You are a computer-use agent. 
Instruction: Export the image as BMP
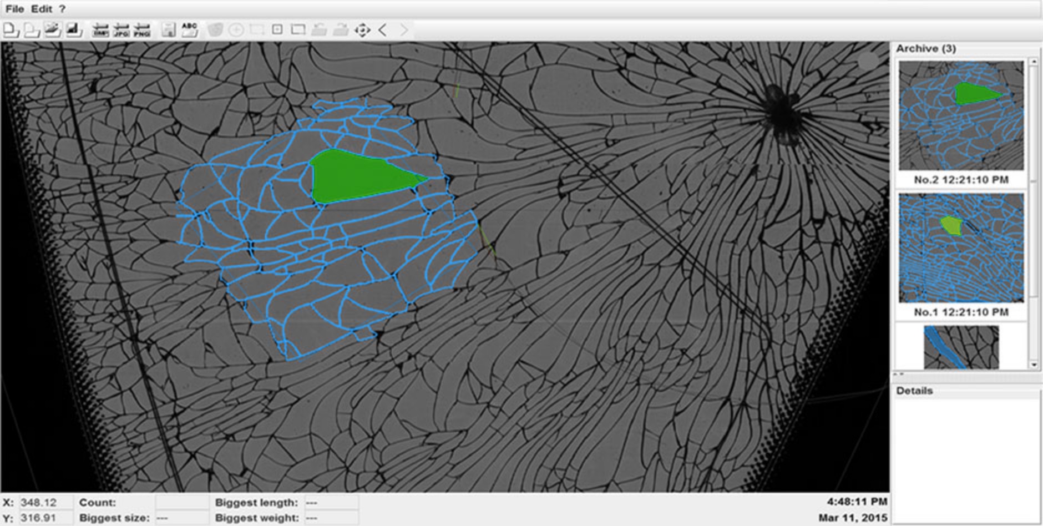[100, 31]
